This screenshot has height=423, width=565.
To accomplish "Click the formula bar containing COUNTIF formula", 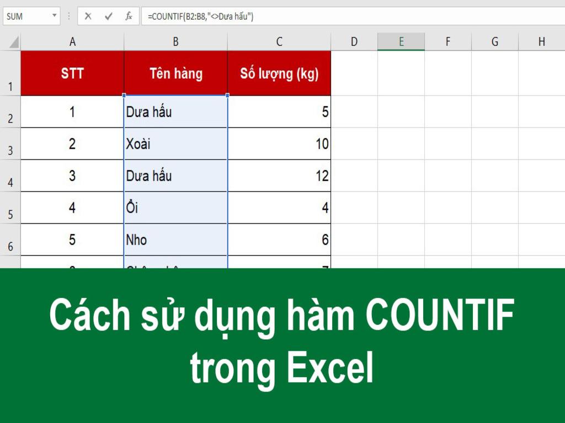I will click(353, 17).
